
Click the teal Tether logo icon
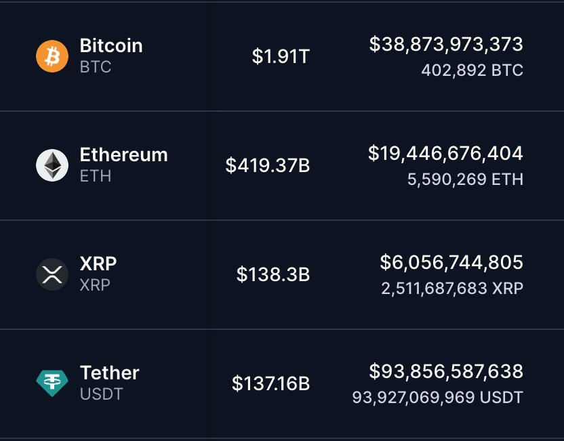tap(52, 383)
